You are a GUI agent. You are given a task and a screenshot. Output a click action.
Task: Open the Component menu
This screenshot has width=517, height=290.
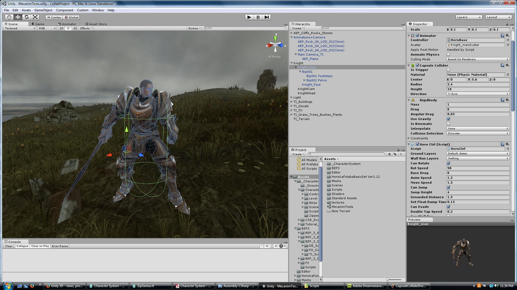click(65, 10)
